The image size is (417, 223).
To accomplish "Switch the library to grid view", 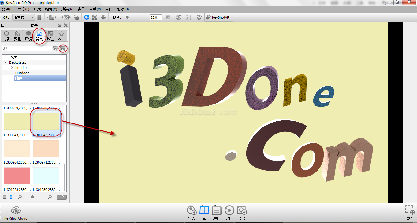I will 10,197.
